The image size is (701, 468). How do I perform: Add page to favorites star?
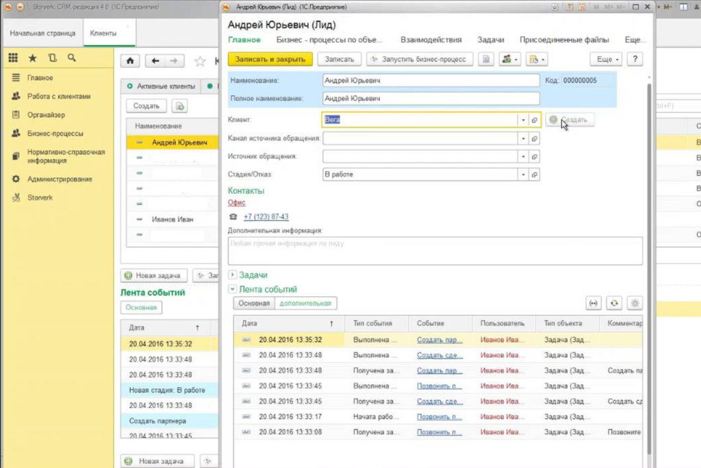200,61
